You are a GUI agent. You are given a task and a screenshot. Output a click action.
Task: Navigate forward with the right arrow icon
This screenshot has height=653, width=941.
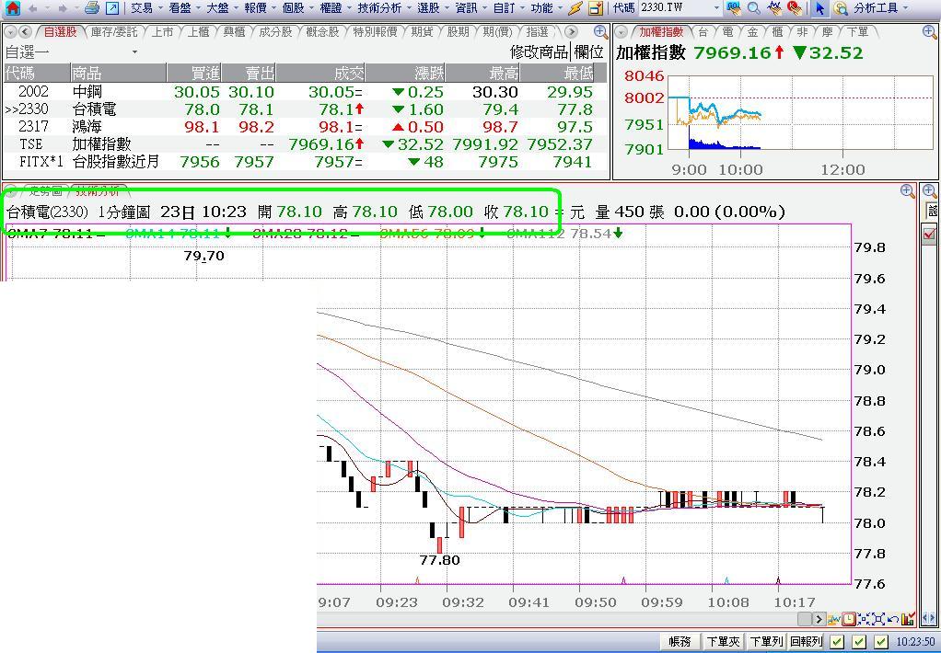coord(62,8)
